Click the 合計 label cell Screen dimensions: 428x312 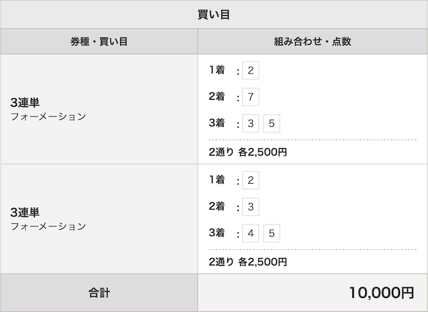click(x=99, y=293)
